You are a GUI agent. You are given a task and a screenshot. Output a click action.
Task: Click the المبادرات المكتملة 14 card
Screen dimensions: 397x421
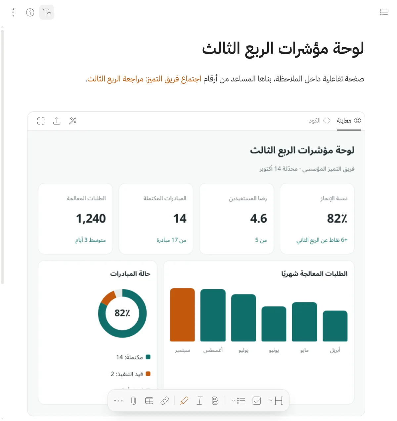[156, 219]
